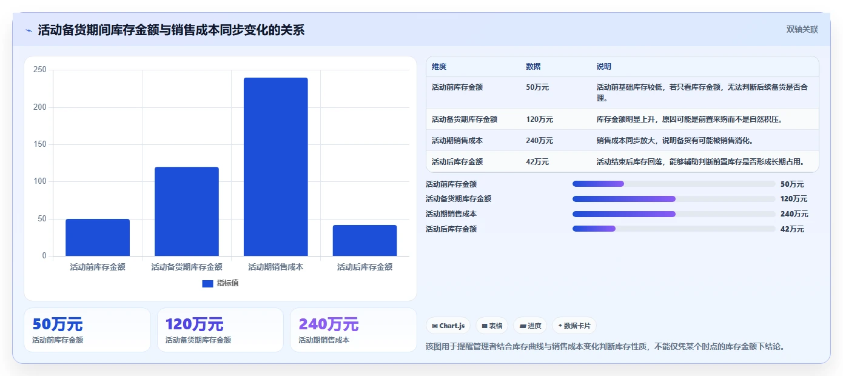Screen dimensions: 843x376
Task: Click the 活动备货期库存金额 progress bar
Action: point(674,199)
